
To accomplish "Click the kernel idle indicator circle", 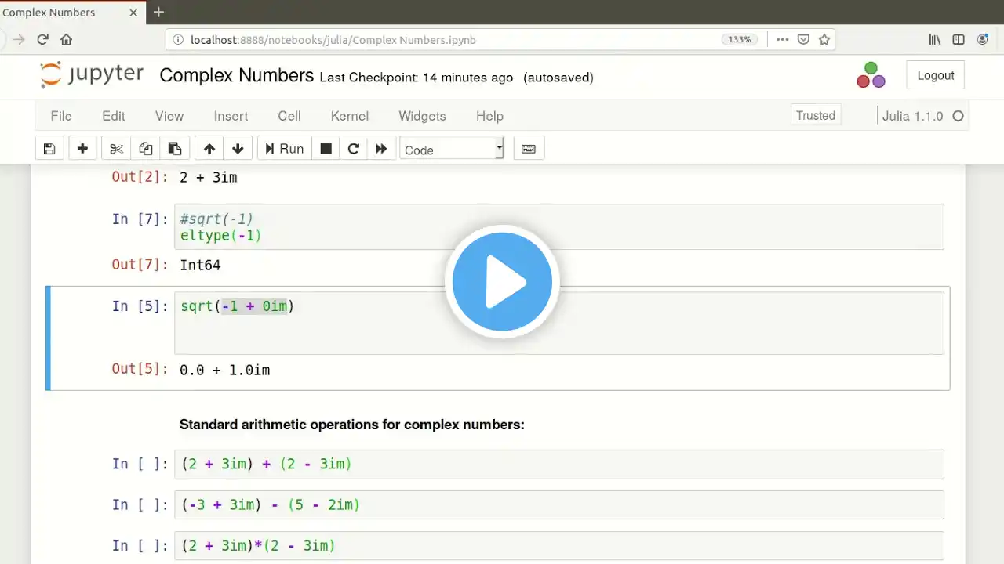I will 958,116.
